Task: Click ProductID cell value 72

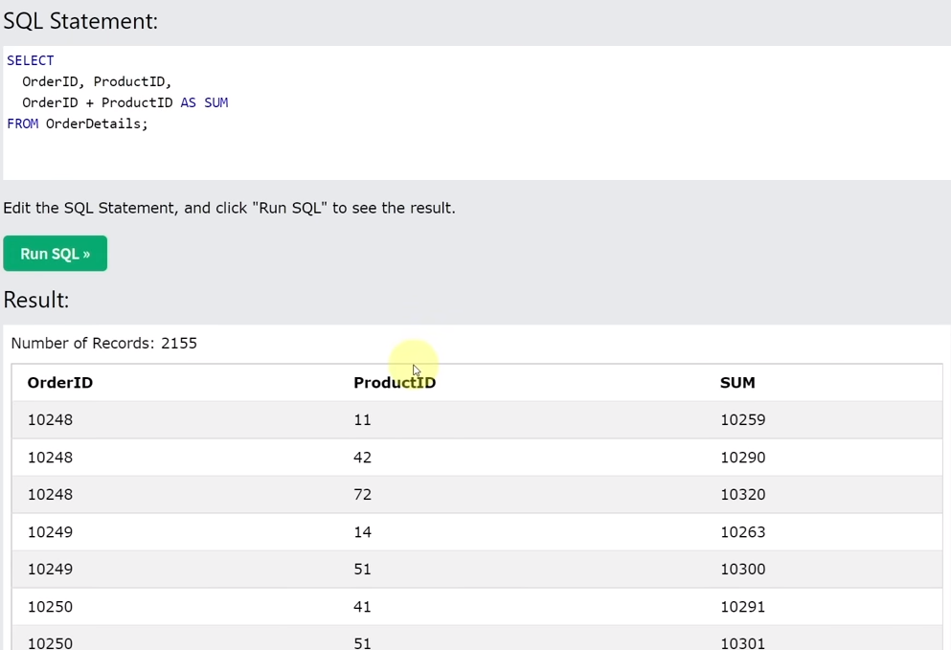Action: (362, 494)
